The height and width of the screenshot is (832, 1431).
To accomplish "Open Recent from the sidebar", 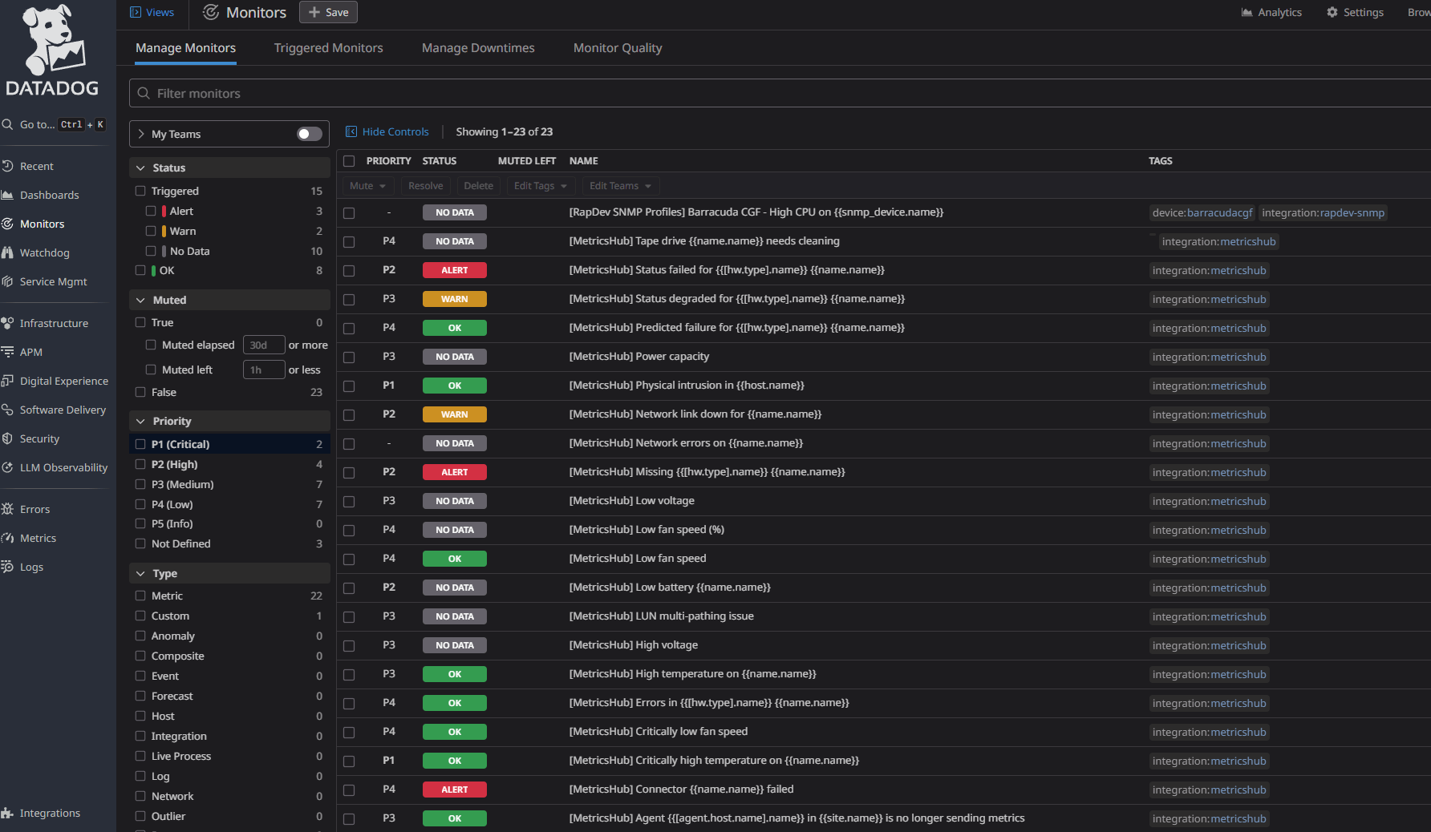I will coord(36,166).
